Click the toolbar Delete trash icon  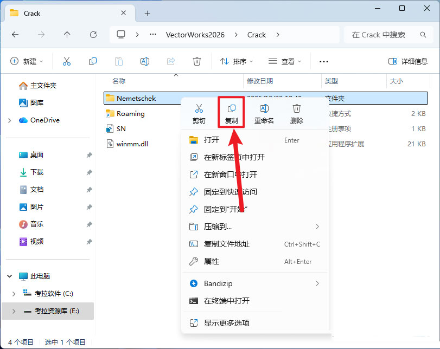[x=197, y=61]
